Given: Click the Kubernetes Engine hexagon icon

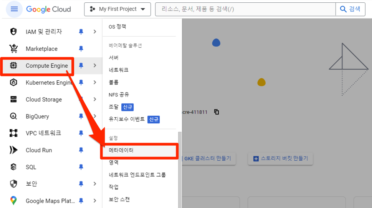Looking at the screenshot, I should pyautogui.click(x=13, y=82).
